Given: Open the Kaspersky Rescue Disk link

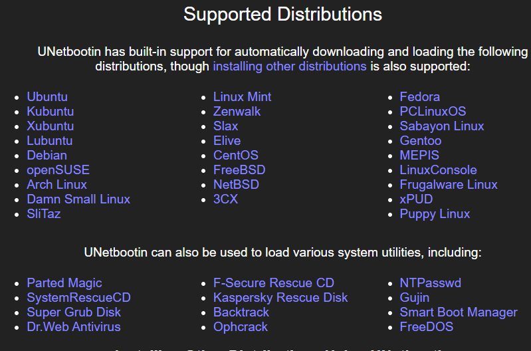Looking at the screenshot, I should pyautogui.click(x=280, y=298).
